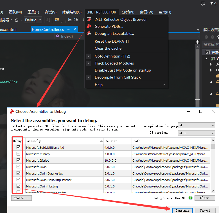Click Solution Explorer forward arrow icon
The image size is (219, 213).
[x=213, y=37]
